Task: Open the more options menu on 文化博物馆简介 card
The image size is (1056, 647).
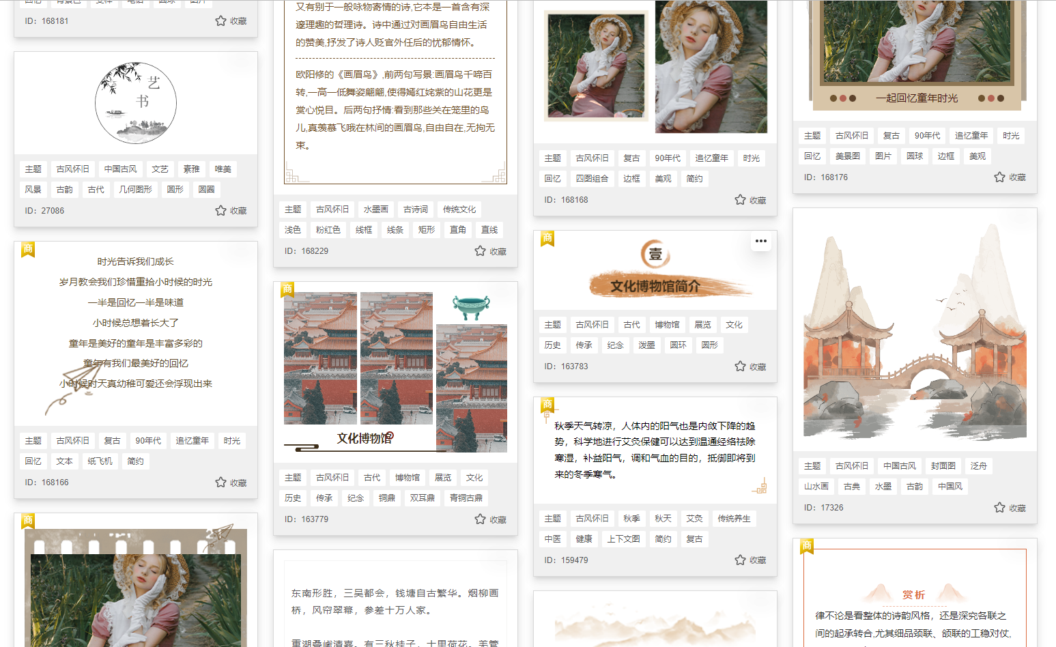Action: click(761, 241)
